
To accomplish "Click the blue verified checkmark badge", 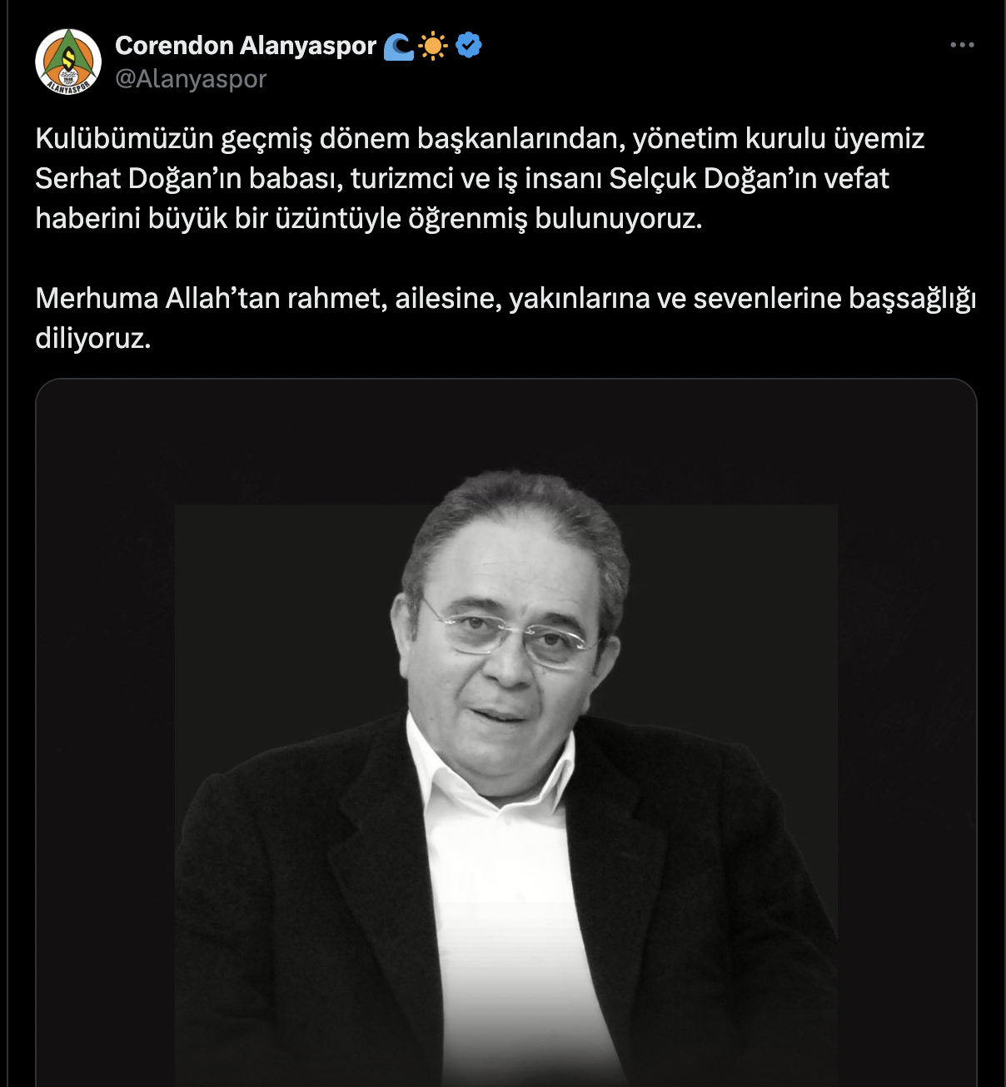I will coord(470,45).
